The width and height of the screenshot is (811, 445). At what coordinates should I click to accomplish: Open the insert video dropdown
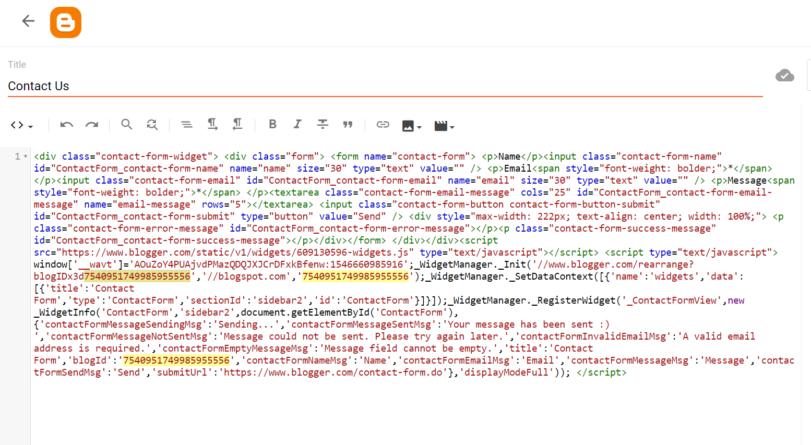444,126
